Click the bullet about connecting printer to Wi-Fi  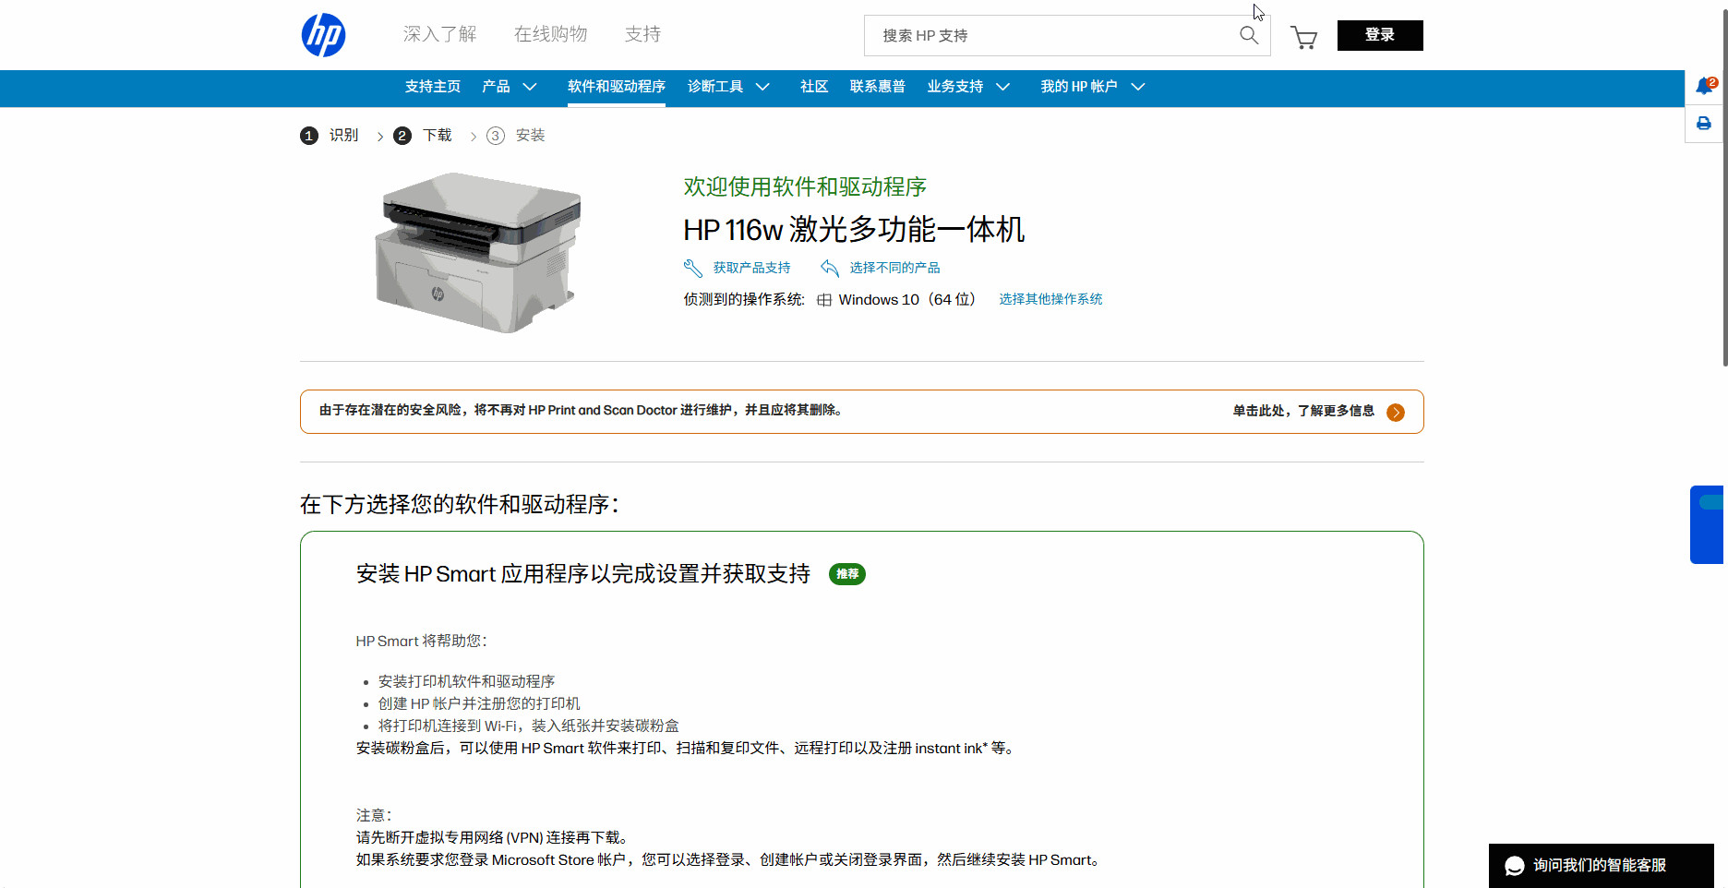click(x=528, y=726)
